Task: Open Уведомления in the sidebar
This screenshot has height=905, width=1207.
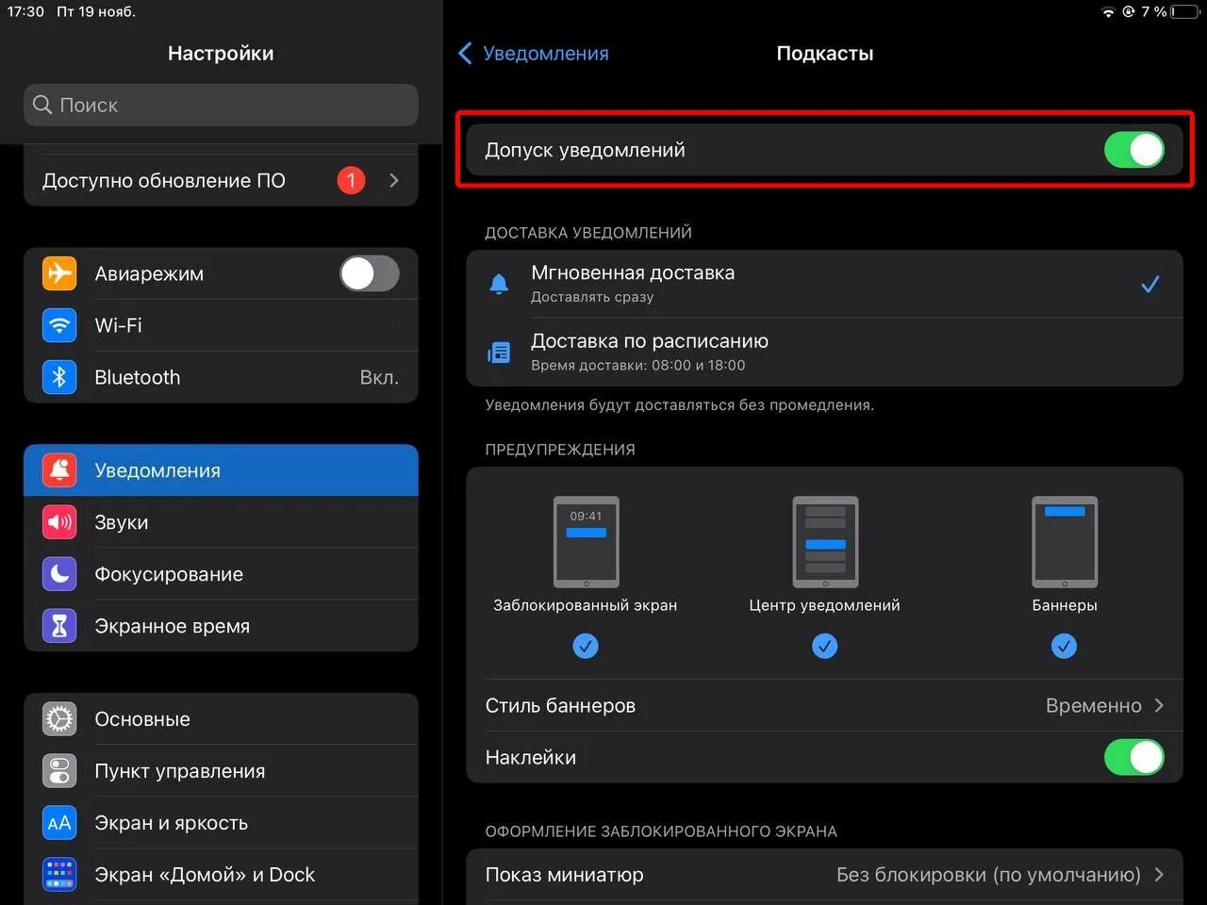Action: point(221,470)
